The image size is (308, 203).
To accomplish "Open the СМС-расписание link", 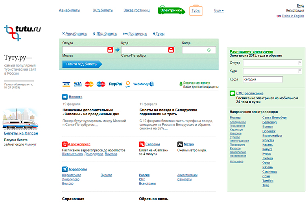I will click(250, 93).
